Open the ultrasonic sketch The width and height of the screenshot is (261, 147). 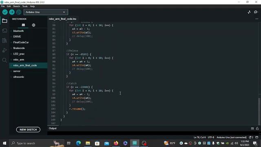pos(19,77)
